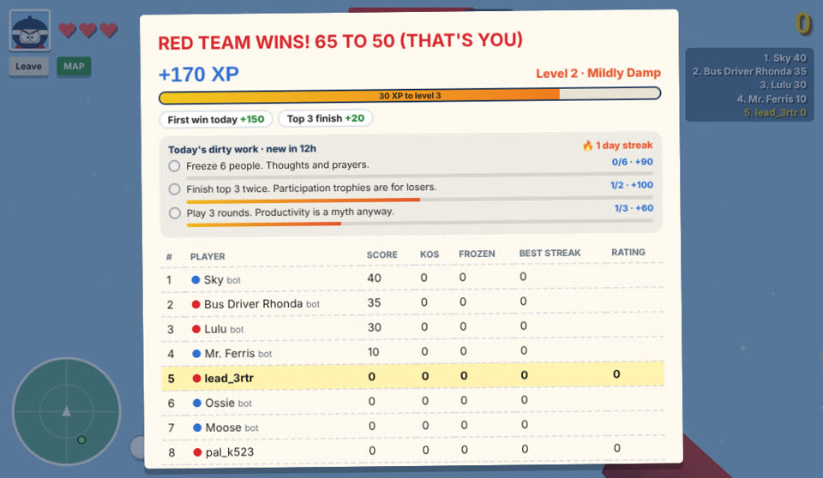Click the Top 3 finish +20 badge
This screenshot has height=478, width=823.
(x=326, y=118)
